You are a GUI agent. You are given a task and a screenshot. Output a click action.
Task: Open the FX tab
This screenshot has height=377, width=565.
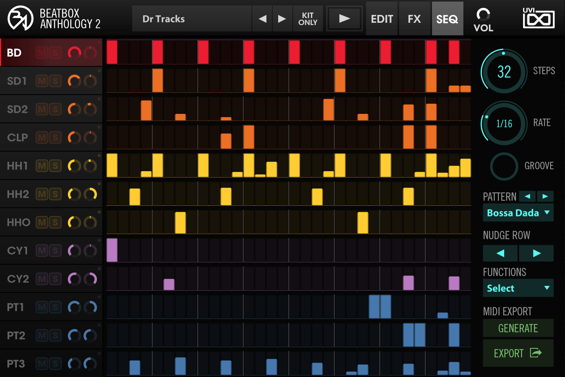pyautogui.click(x=414, y=18)
